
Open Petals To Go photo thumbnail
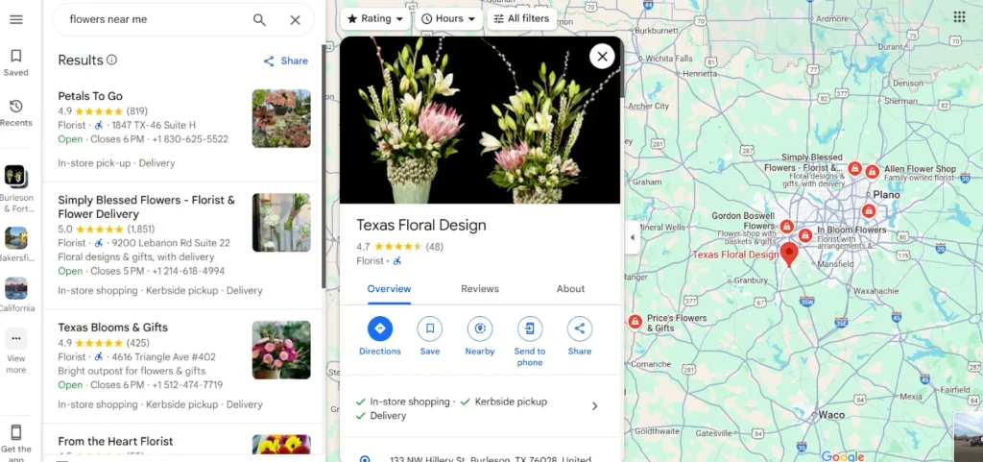click(x=281, y=118)
